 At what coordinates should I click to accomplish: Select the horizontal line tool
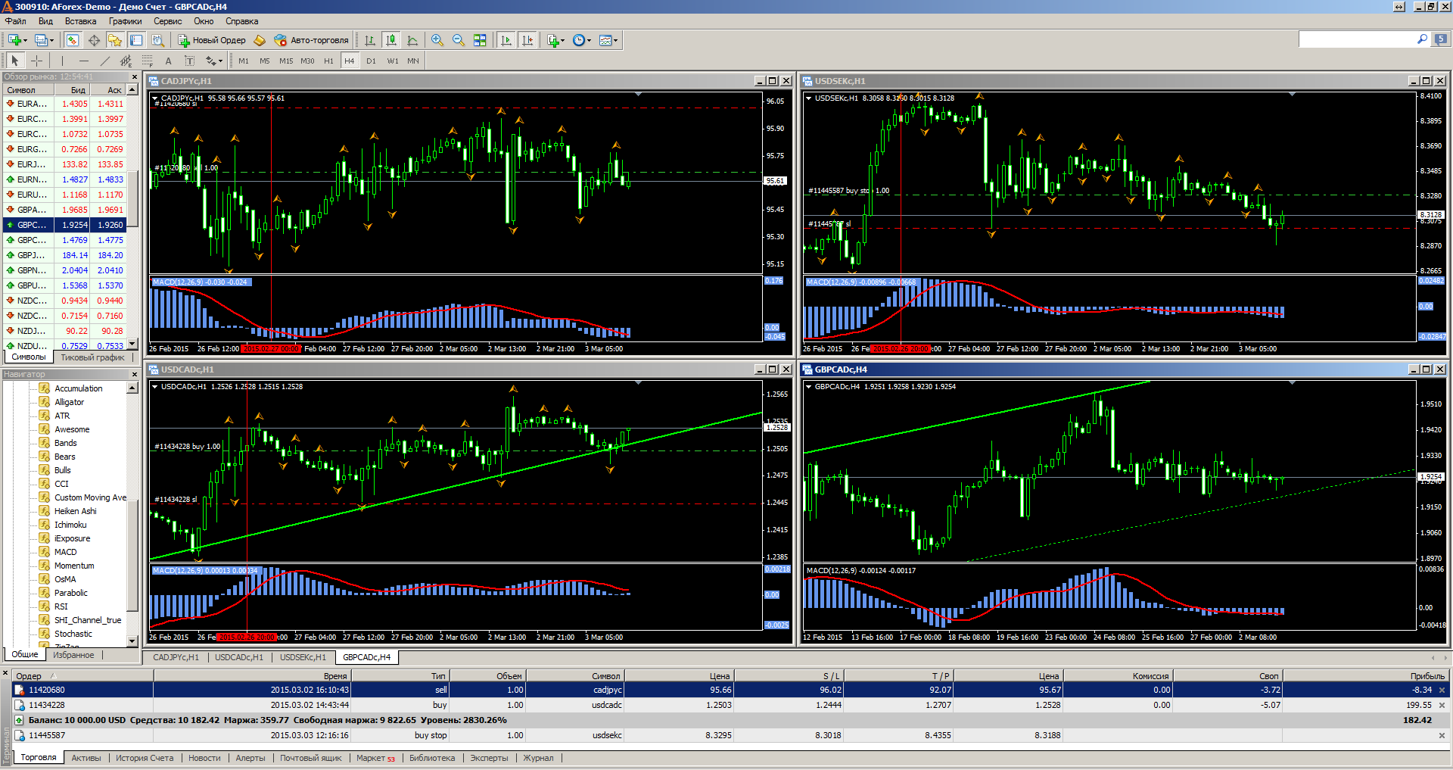click(84, 61)
